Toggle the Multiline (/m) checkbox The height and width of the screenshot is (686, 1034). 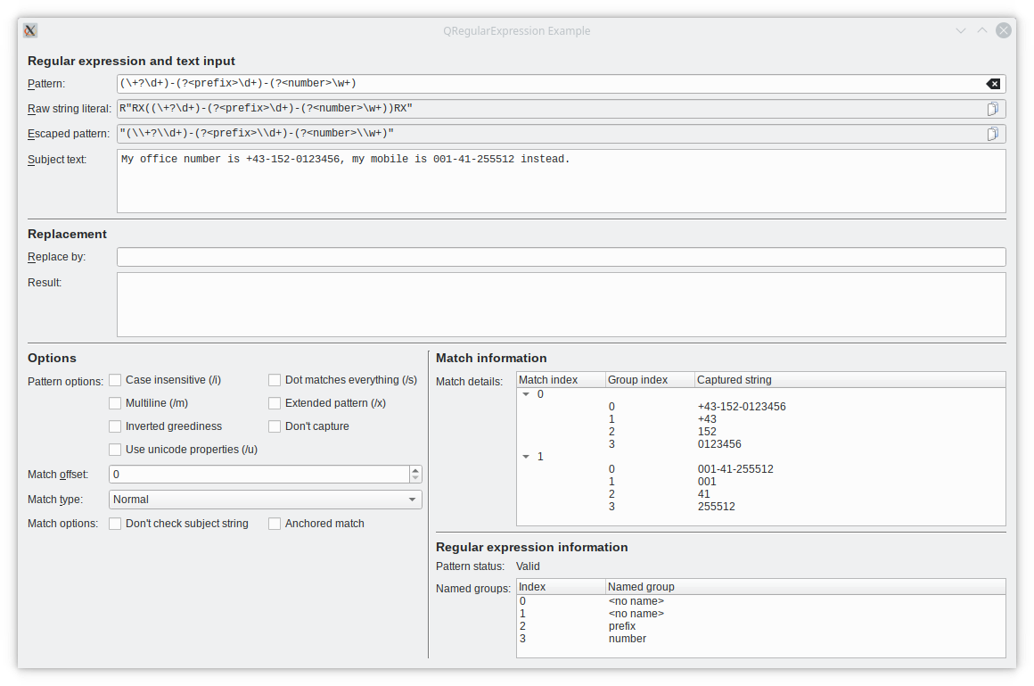pos(115,403)
